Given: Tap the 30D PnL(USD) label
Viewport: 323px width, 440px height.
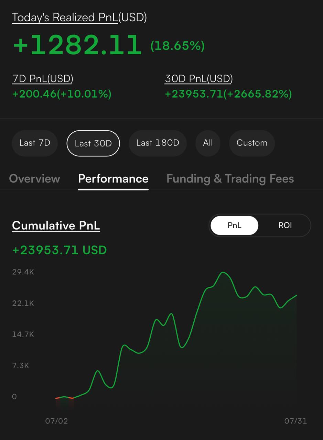Looking at the screenshot, I should click(199, 79).
